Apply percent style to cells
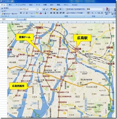The image size is (117, 119). (92, 13)
